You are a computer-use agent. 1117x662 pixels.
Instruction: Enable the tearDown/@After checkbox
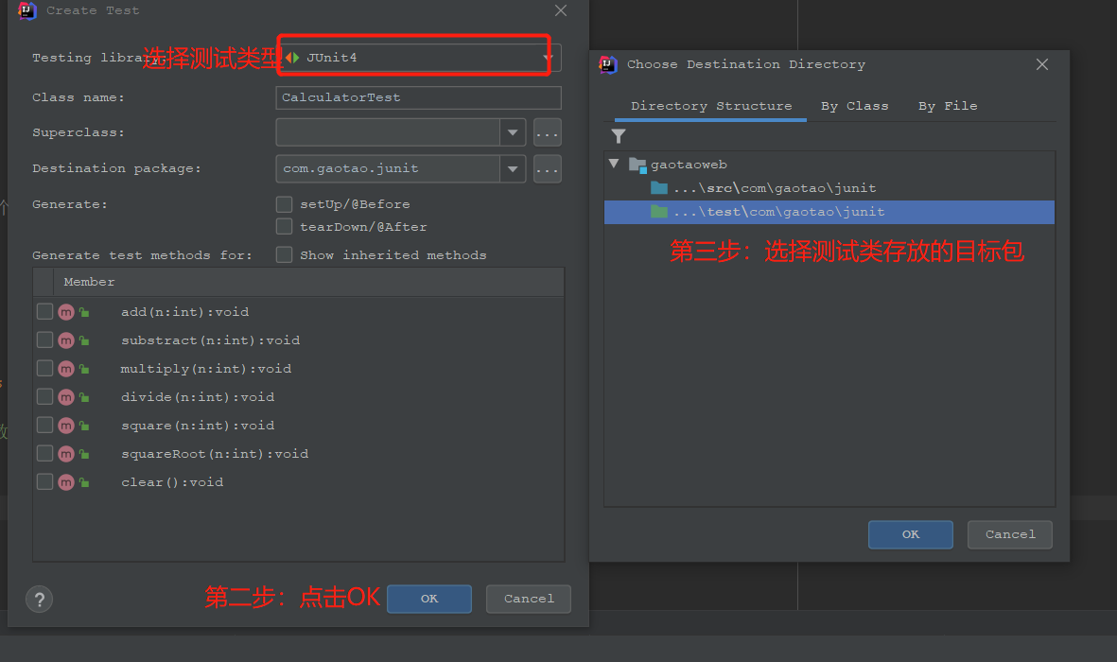click(x=284, y=228)
